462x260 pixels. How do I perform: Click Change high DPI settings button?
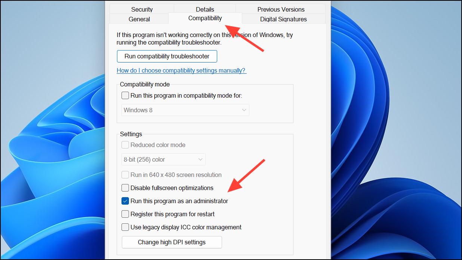(172, 242)
